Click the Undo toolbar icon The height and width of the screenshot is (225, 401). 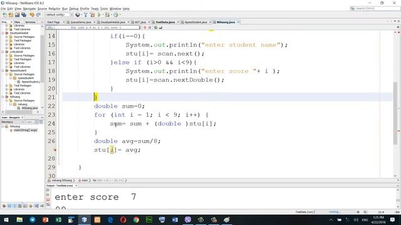click(x=32, y=15)
